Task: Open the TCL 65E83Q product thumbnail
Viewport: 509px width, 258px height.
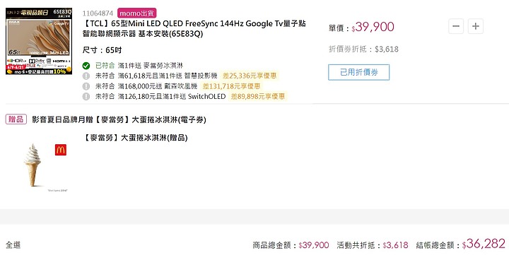Action: [39, 41]
